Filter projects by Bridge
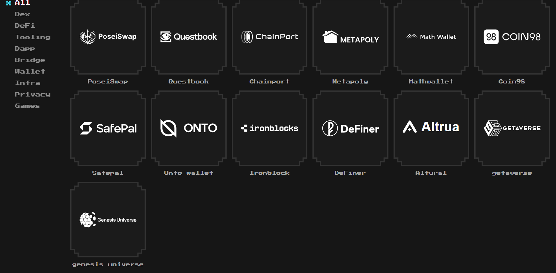The height and width of the screenshot is (273, 556). coord(30,60)
